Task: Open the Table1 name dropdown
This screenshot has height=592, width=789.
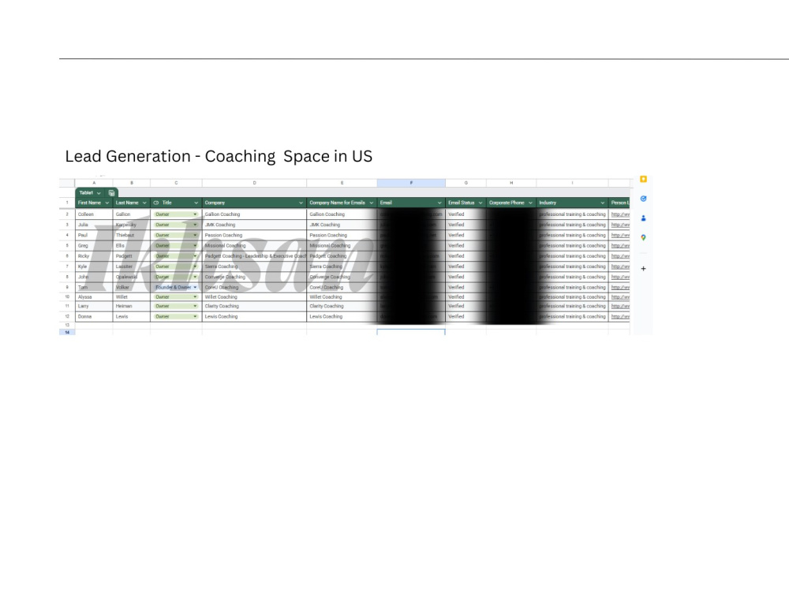Action: 99,193
